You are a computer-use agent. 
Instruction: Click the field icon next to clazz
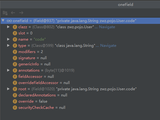pyautogui.click(x=15, y=27)
